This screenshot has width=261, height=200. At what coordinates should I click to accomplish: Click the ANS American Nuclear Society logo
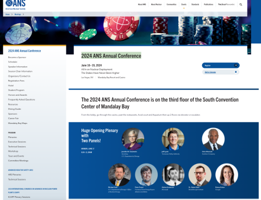point(16,5)
